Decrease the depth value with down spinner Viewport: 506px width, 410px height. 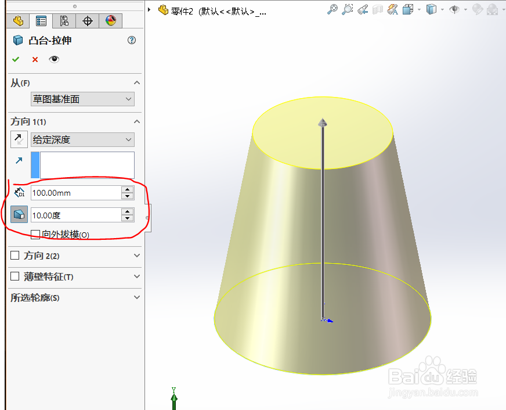(128, 196)
